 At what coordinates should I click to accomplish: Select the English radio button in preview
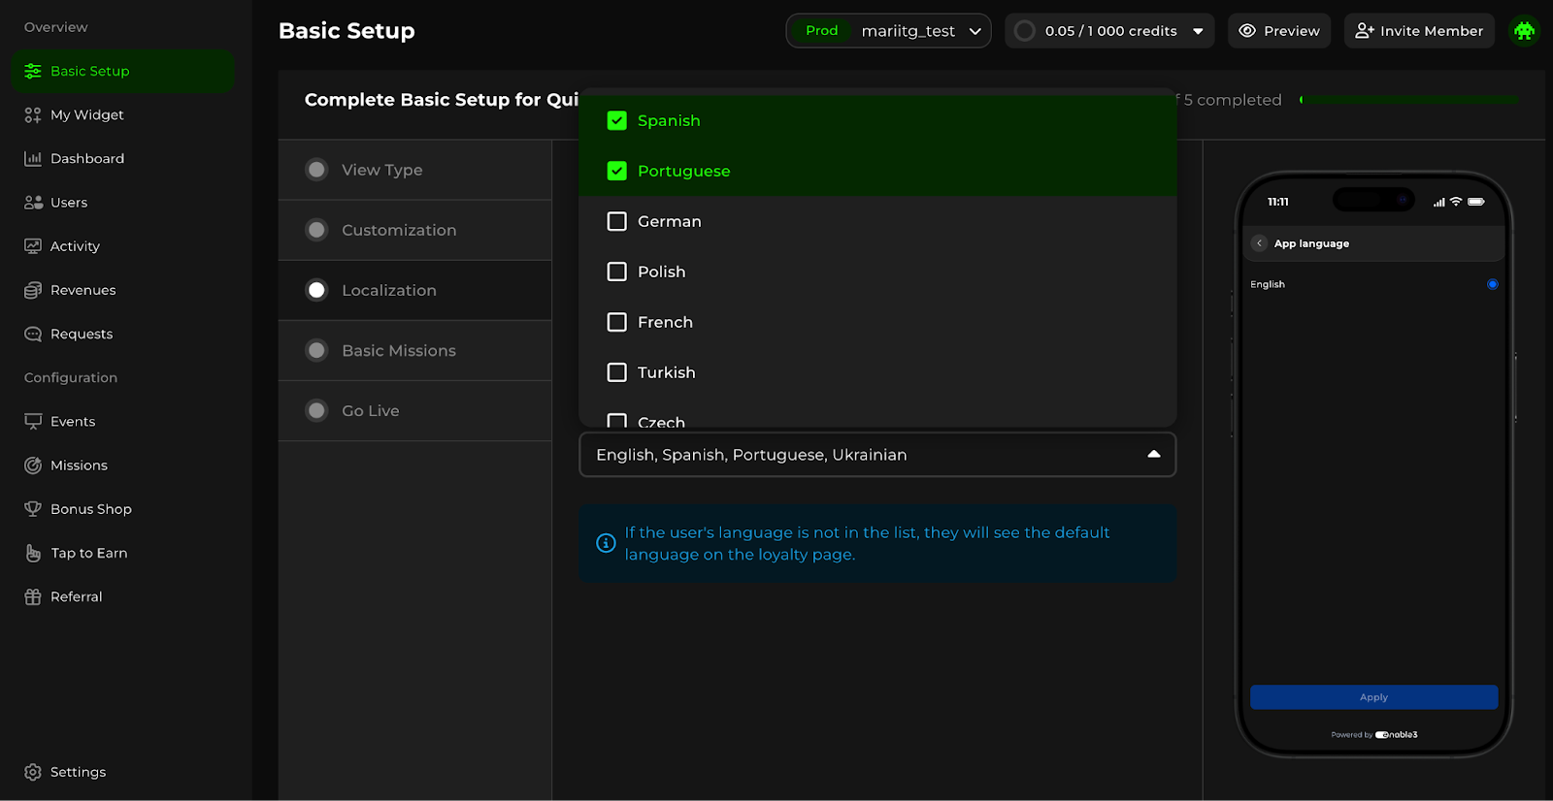1492,284
